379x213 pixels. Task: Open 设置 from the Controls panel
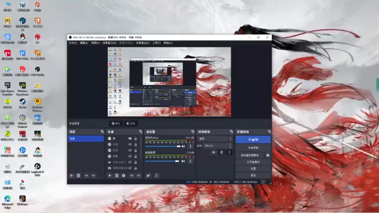coord(253,169)
